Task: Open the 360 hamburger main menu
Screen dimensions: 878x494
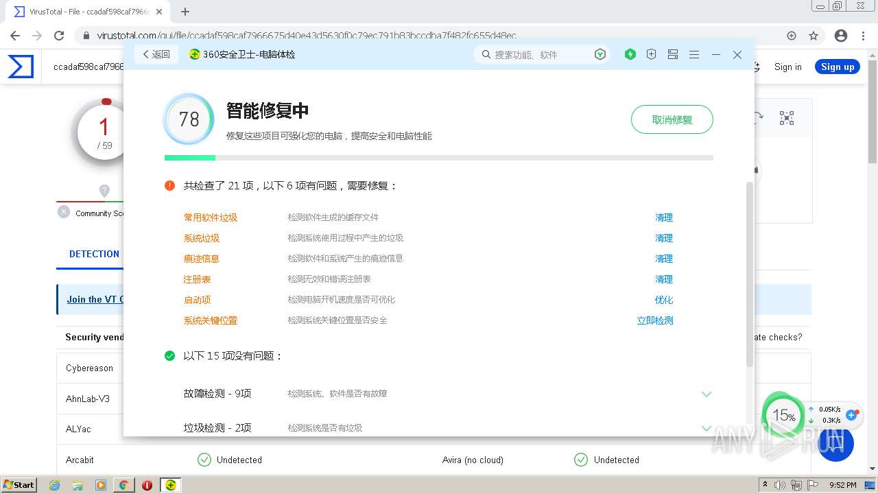Action: point(694,54)
